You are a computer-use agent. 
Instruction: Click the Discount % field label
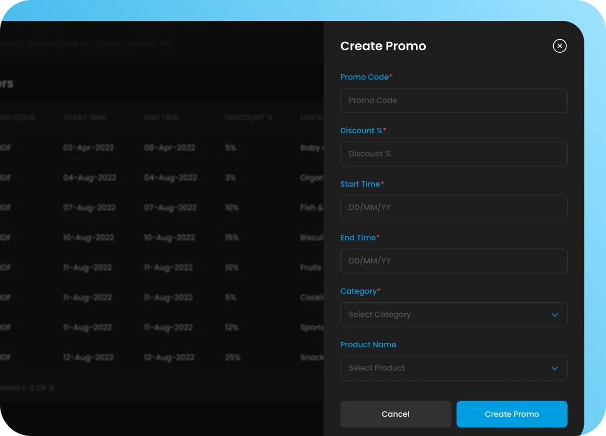(362, 131)
